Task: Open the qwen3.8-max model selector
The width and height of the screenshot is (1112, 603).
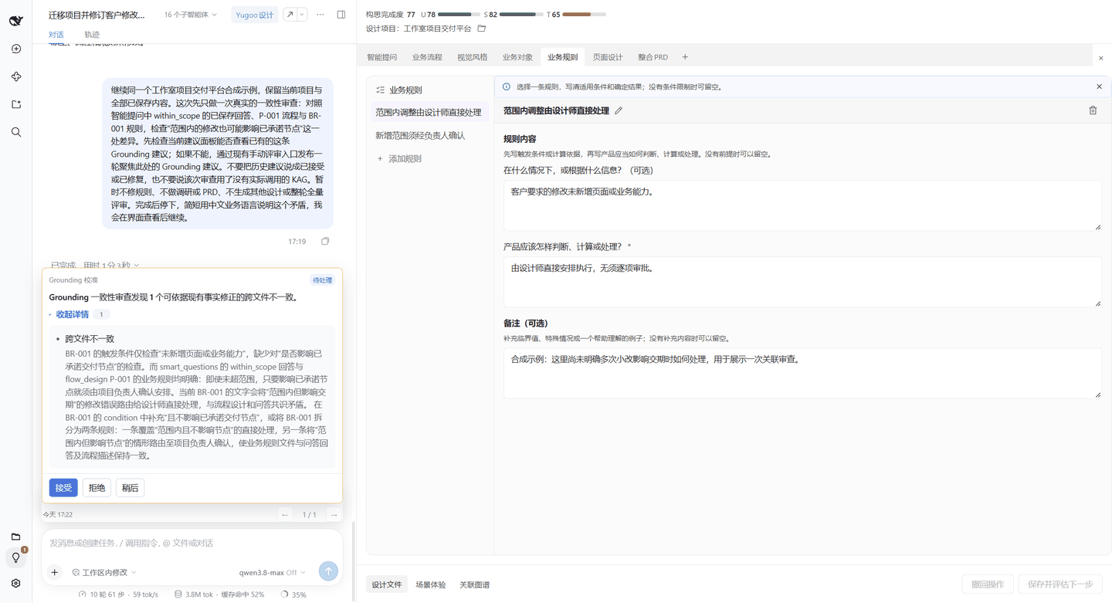Action: (272, 572)
